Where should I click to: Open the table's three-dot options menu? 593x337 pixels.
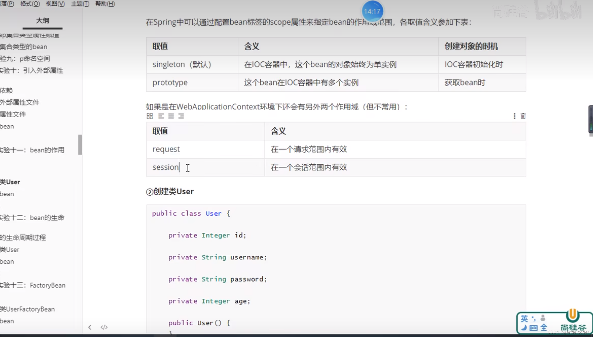(514, 116)
